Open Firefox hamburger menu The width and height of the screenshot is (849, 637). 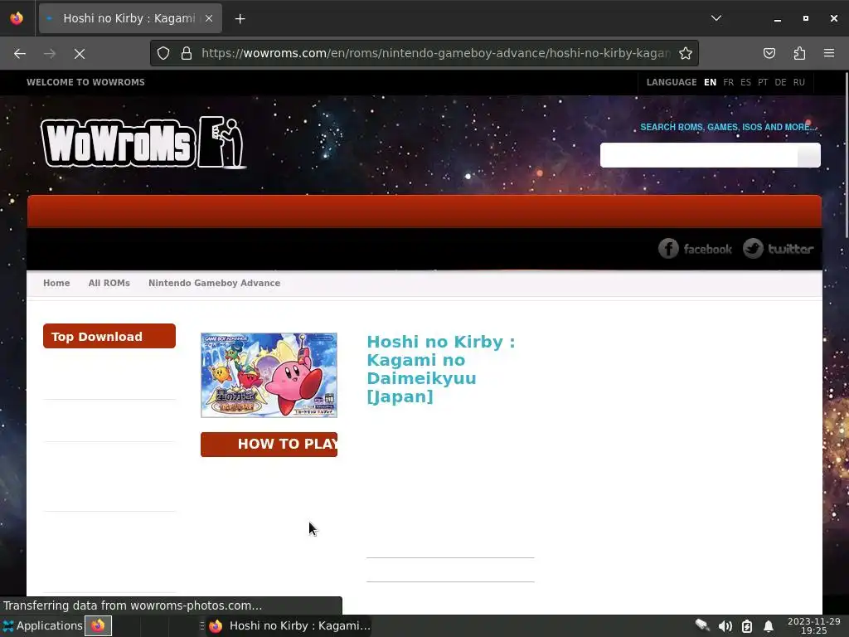[829, 53]
